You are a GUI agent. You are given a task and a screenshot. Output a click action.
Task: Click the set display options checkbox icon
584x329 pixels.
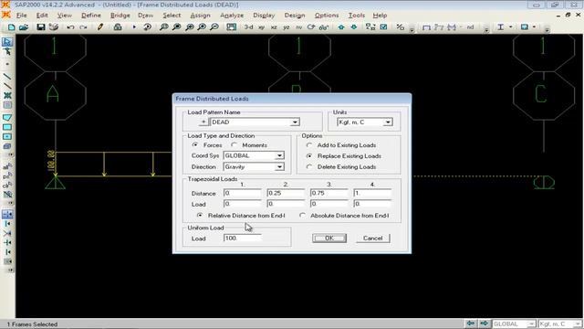point(383,27)
